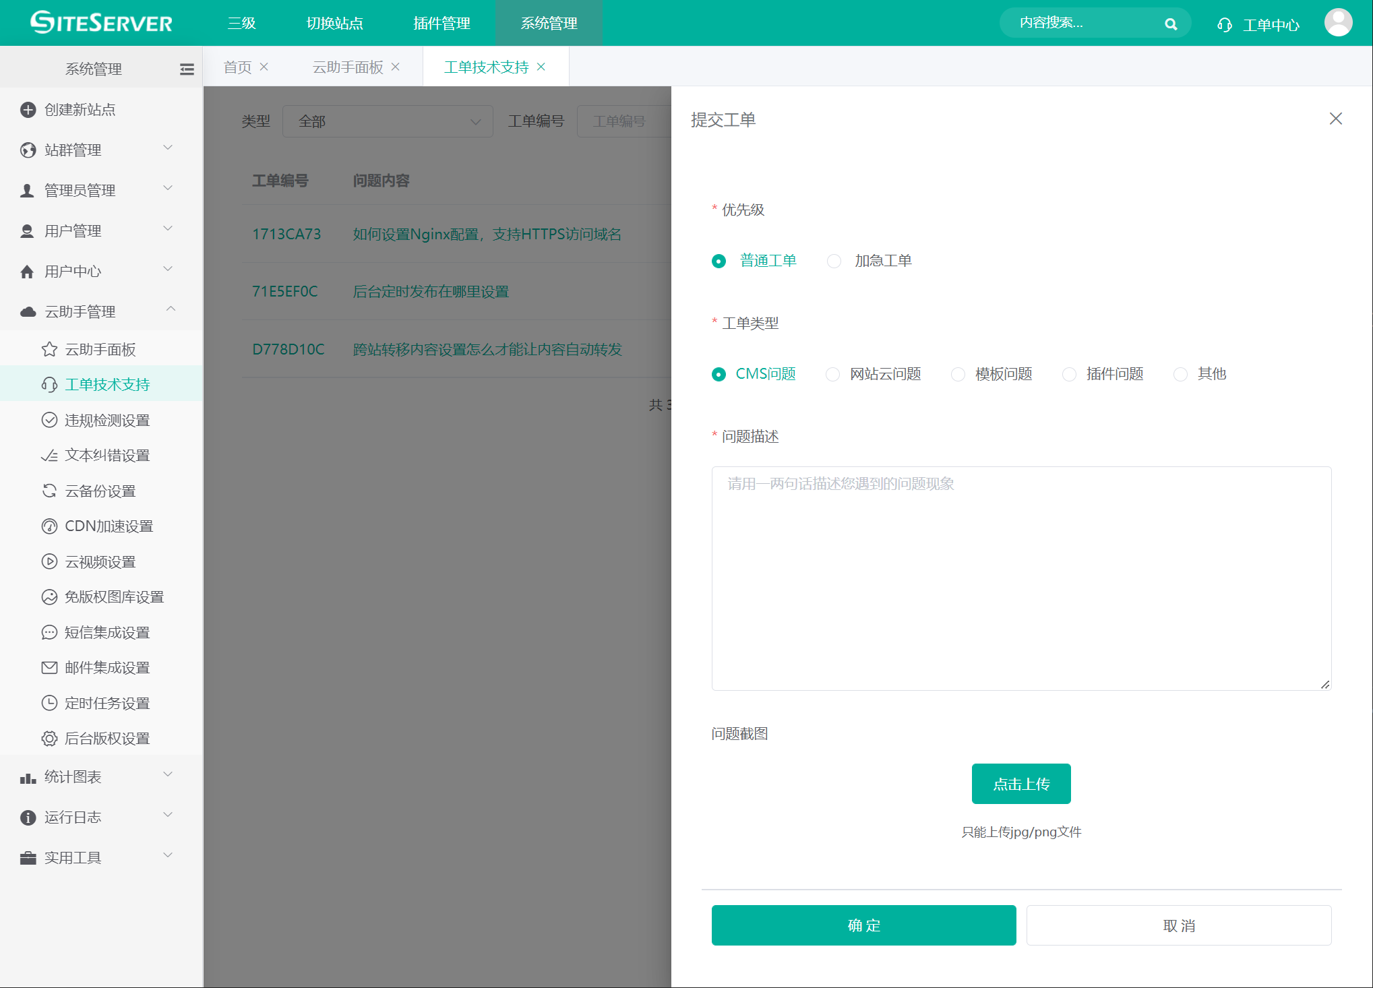Click the search magnifier icon in header
Screen dimensions: 1373x988
coord(1171,24)
